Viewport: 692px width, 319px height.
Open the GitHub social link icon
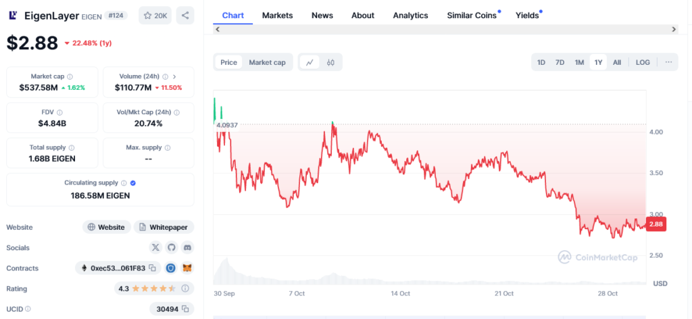(x=172, y=247)
